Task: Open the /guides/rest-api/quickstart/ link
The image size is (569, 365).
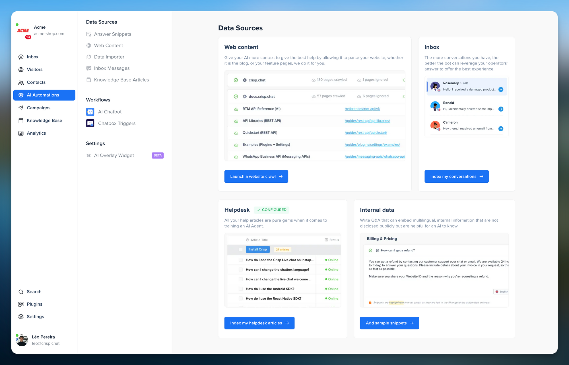Action: pos(366,133)
